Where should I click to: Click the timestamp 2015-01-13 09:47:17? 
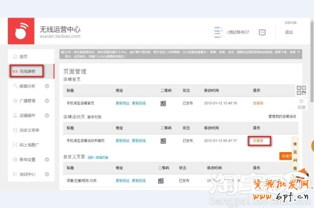click(x=220, y=141)
